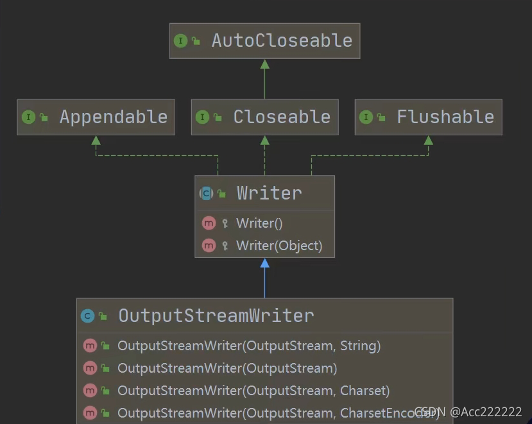
Task: Click the lock icon beside OutputStreamWriter(OutputStream) constructor
Action: click(105, 368)
